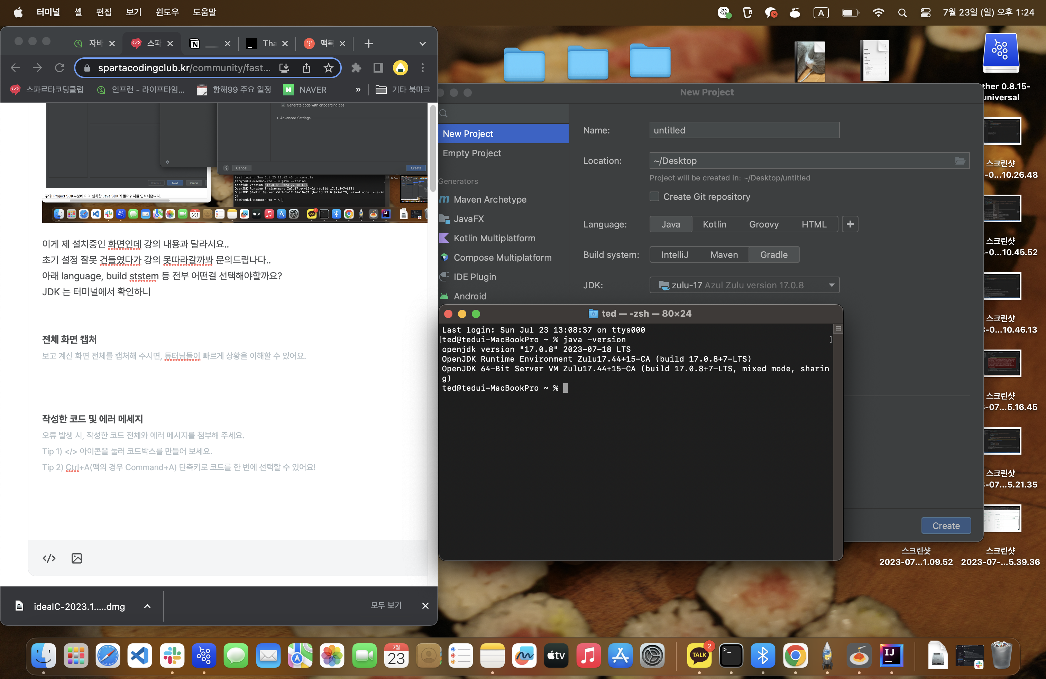Open the Chrome profile avatar
1046x679 pixels.
[401, 68]
